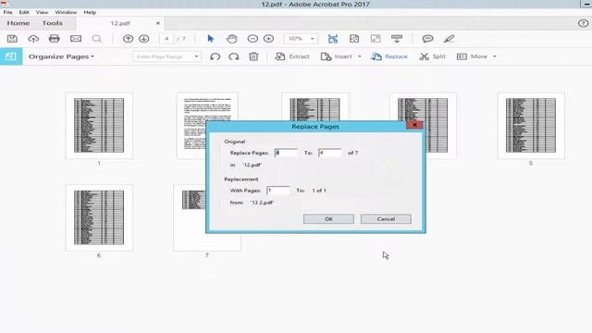This screenshot has width=592, height=333.
Task: Zoom out with minus icon
Action: tap(253, 39)
